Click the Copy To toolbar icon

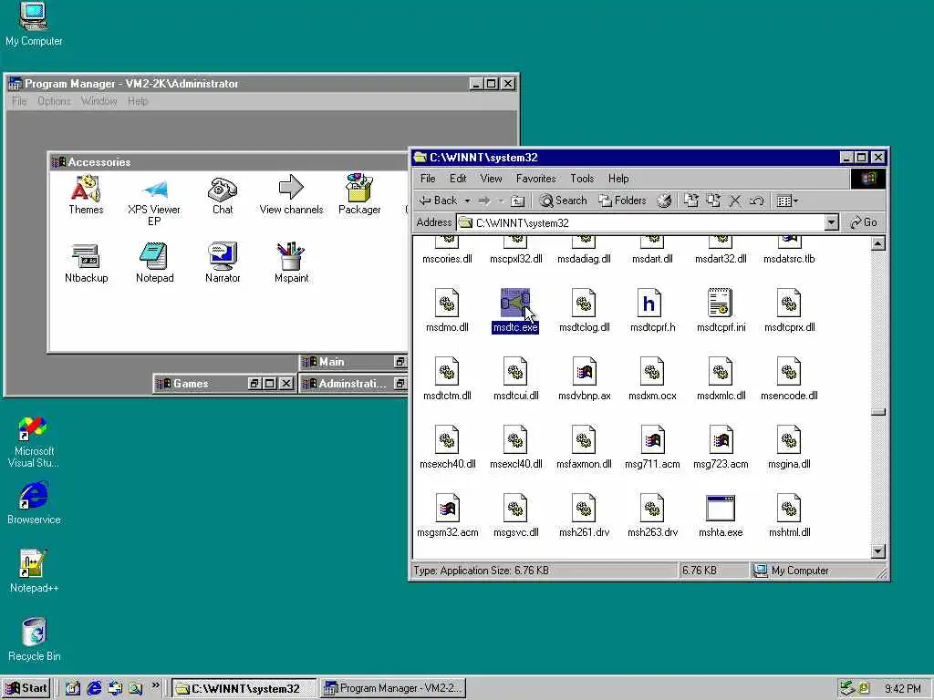tap(713, 201)
